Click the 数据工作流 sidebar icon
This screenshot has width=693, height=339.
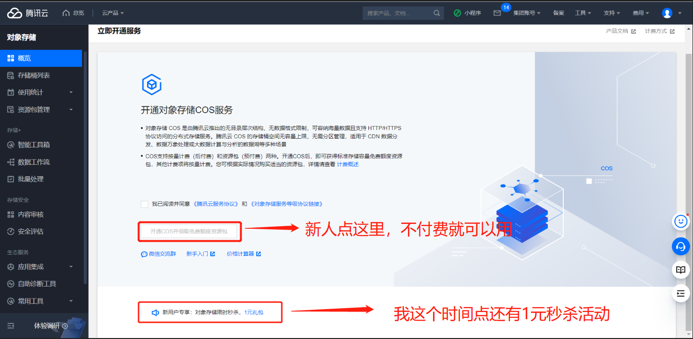tap(11, 162)
